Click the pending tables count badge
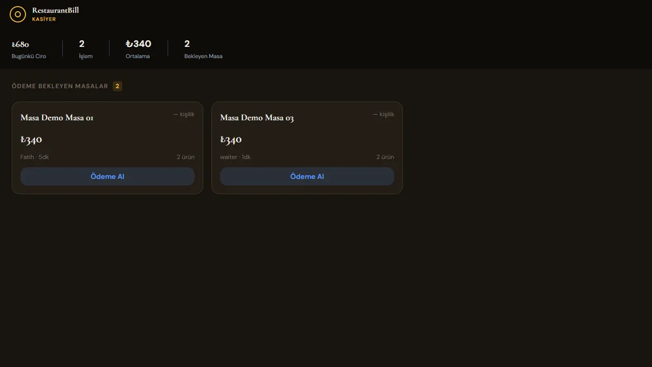This screenshot has width=652, height=367. coord(117,86)
